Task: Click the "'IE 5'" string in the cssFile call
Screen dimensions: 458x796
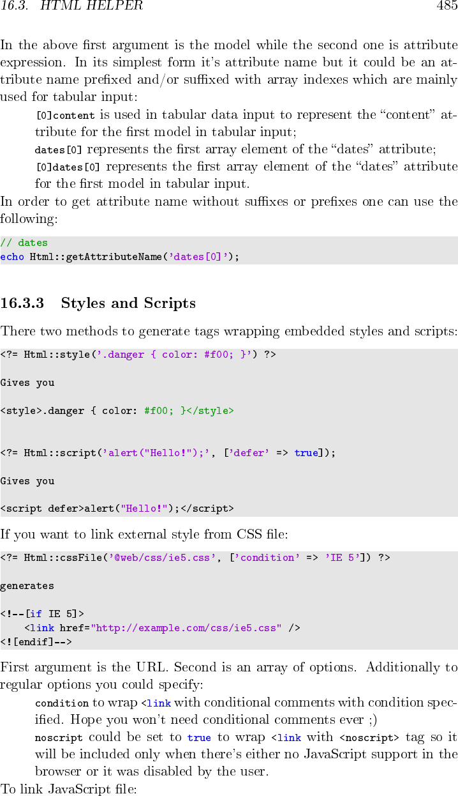Action: point(343,558)
